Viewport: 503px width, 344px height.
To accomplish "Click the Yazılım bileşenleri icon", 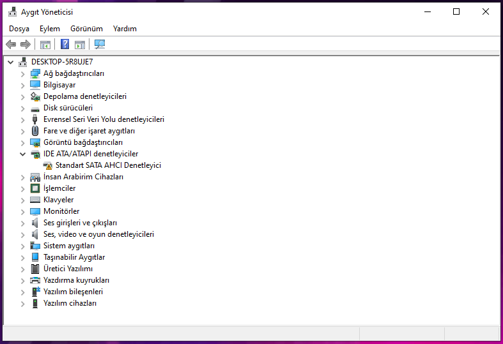I will coord(36,292).
